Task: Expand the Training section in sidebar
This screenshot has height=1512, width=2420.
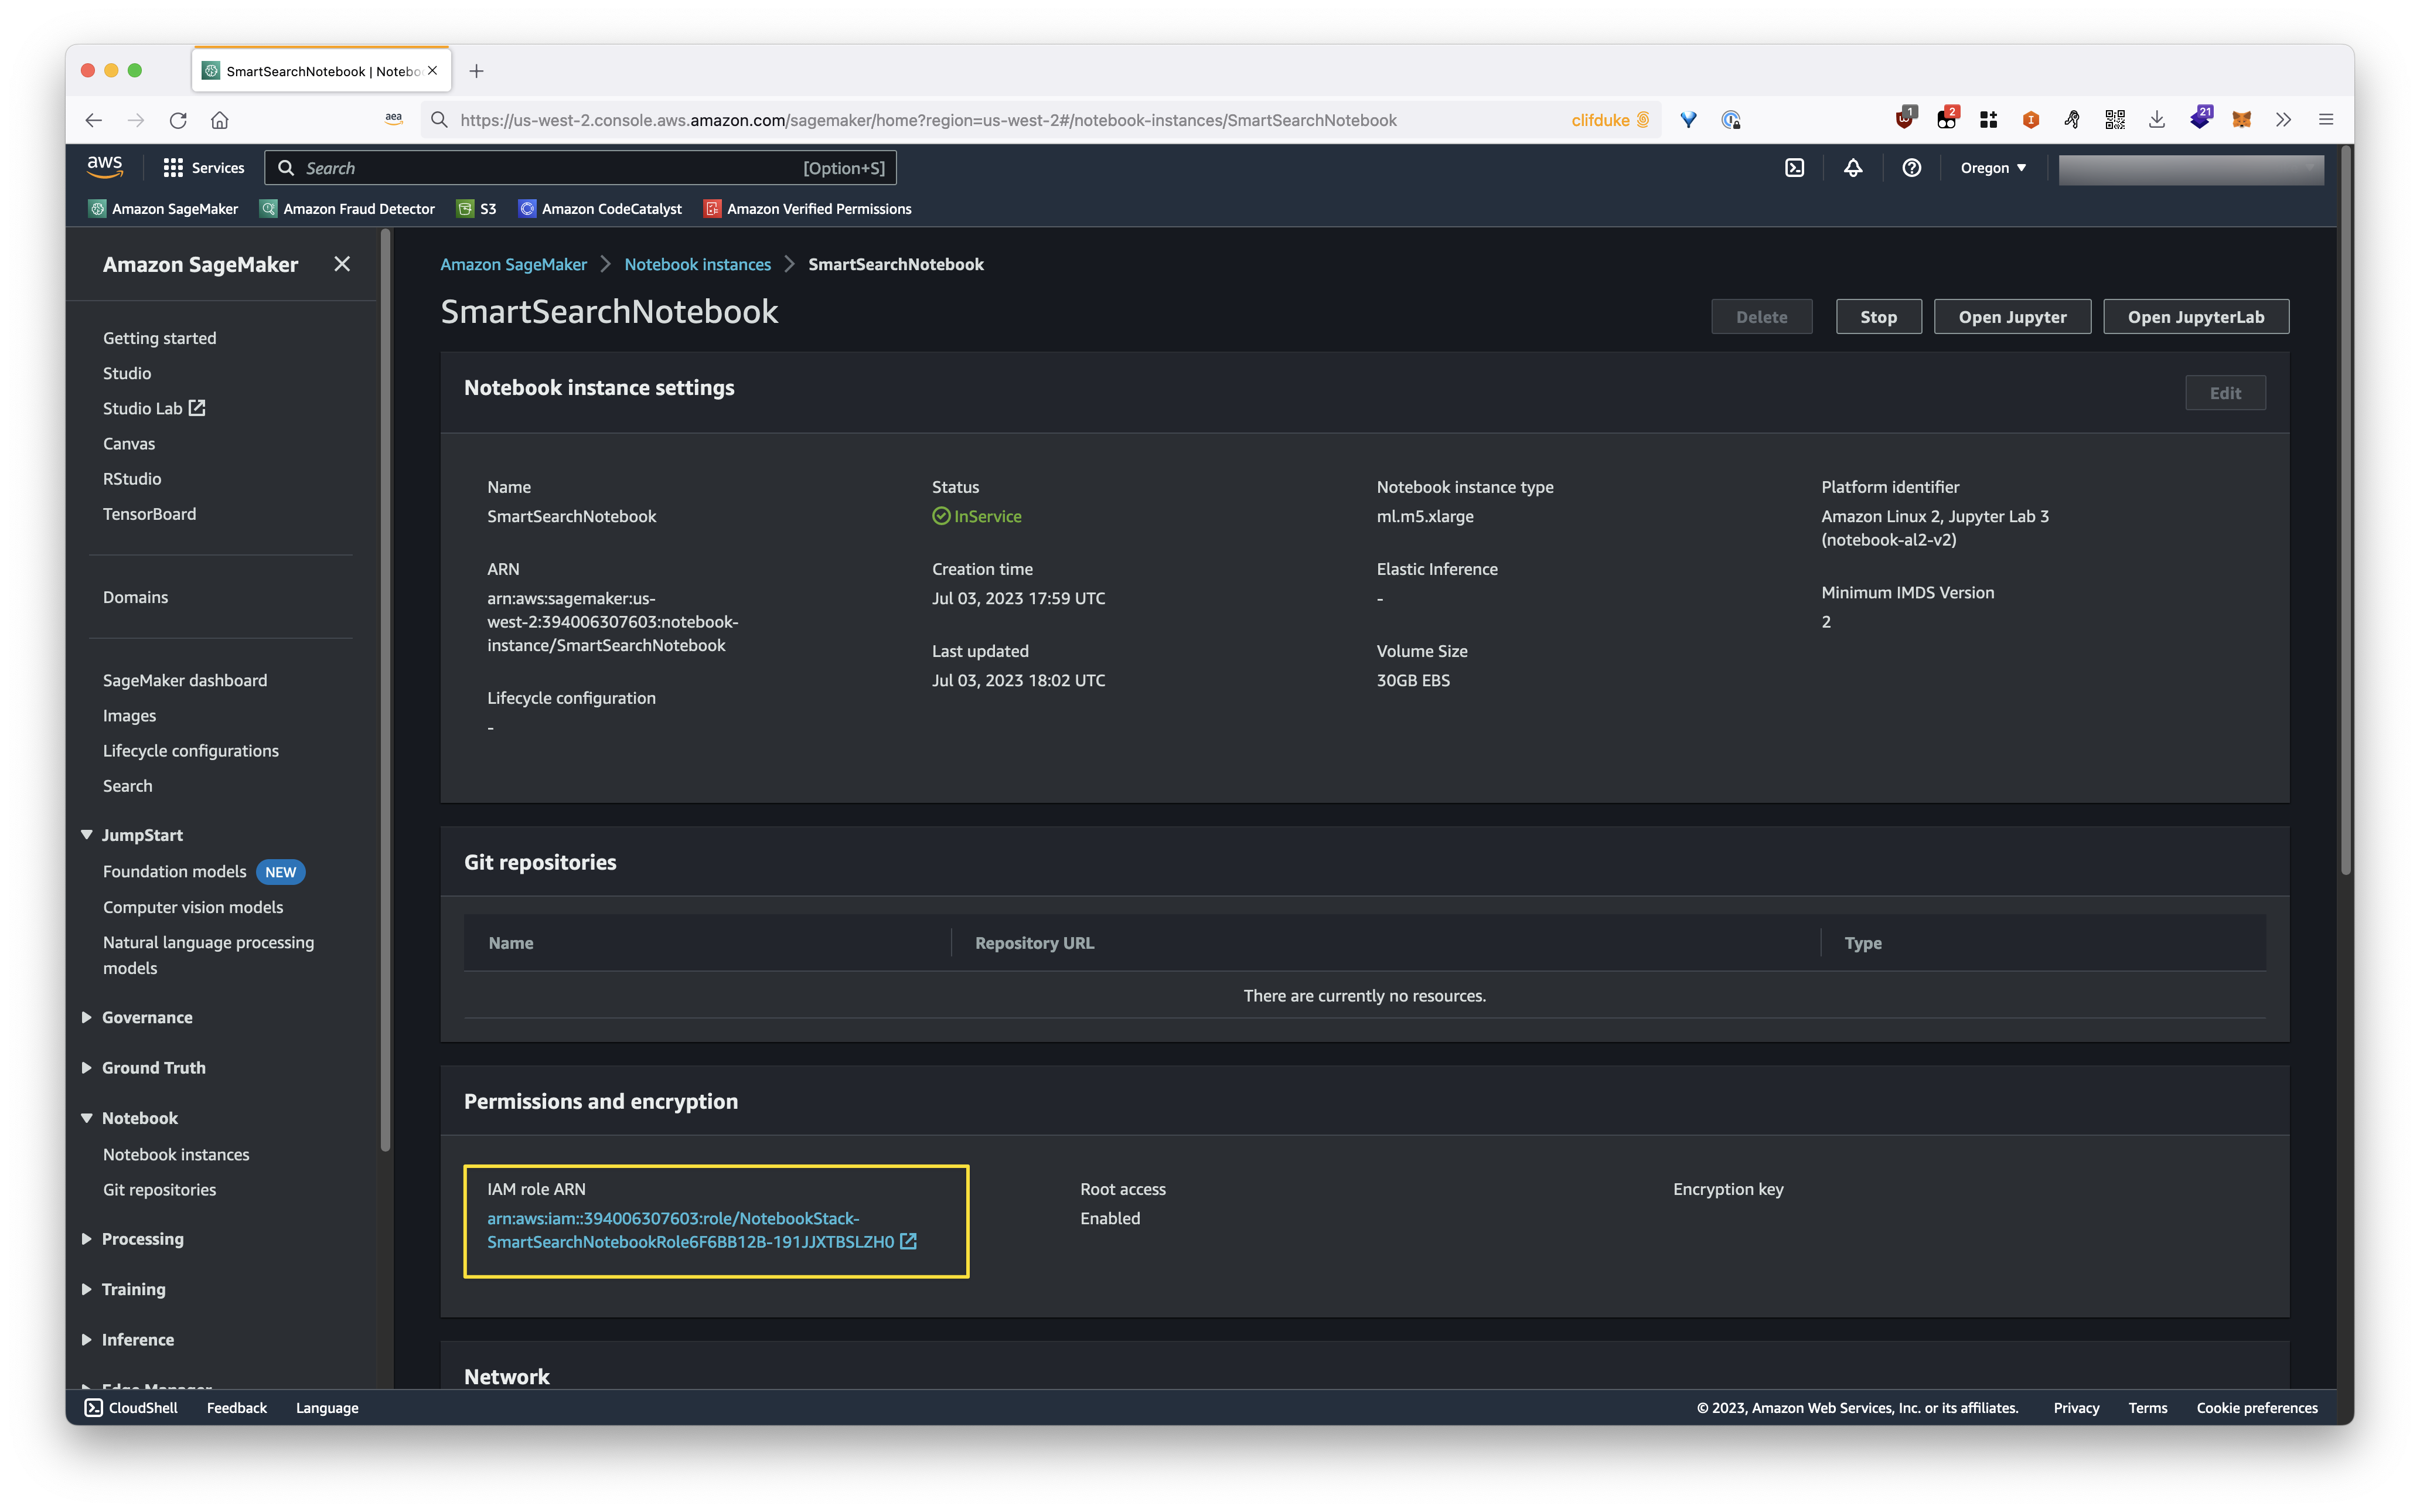Action: click(87, 1289)
